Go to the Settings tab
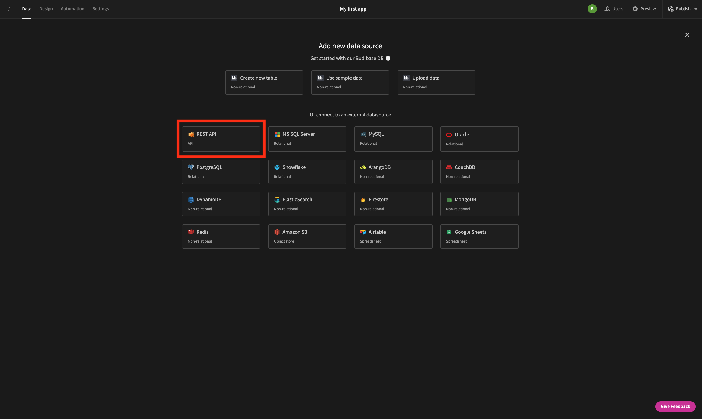Image resolution: width=702 pixels, height=419 pixels. pos(101,9)
